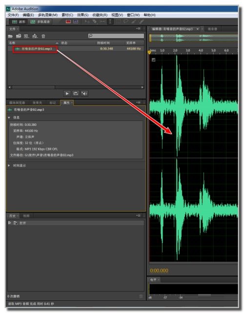Screen dimensions: 244x313
Task: Sort files by the 采样率 column header
Action: click(x=131, y=43)
